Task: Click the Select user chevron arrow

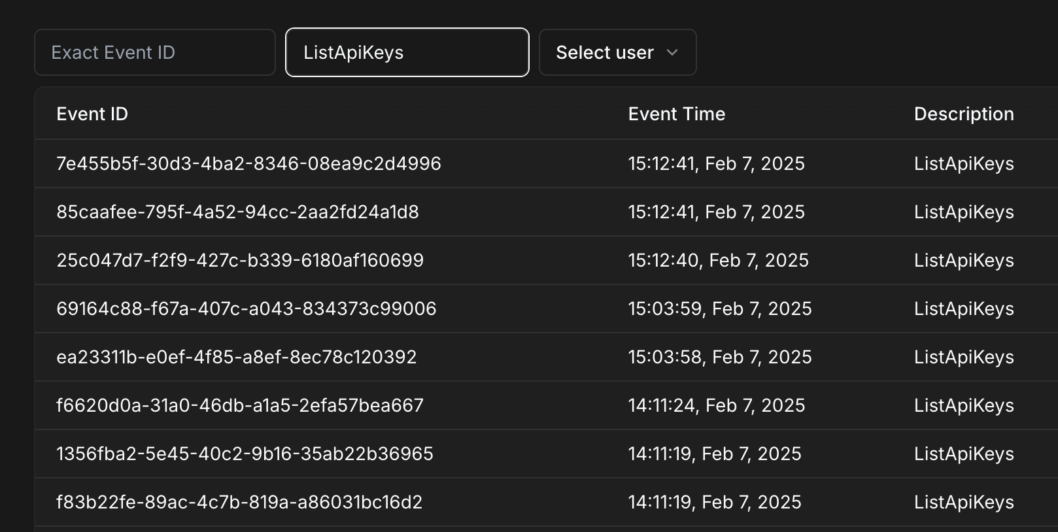Action: click(672, 52)
